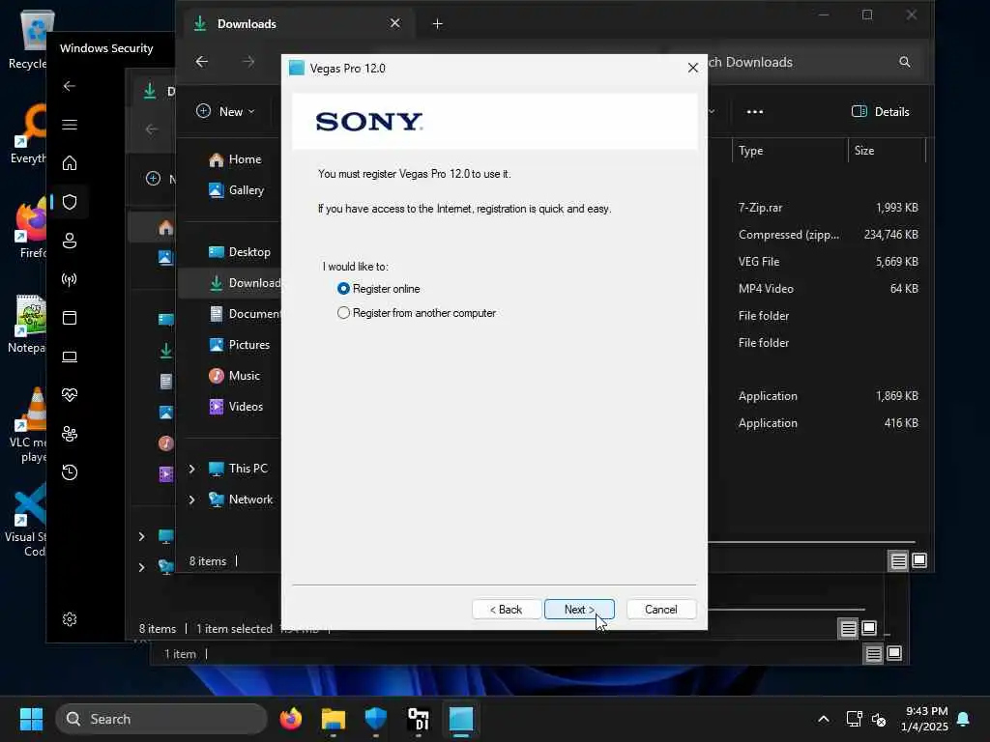
Task: Click forward arrow in Downloads window
Action: pyautogui.click(x=248, y=61)
